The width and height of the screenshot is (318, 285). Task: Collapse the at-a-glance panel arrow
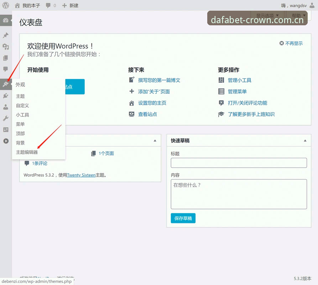(x=155, y=141)
